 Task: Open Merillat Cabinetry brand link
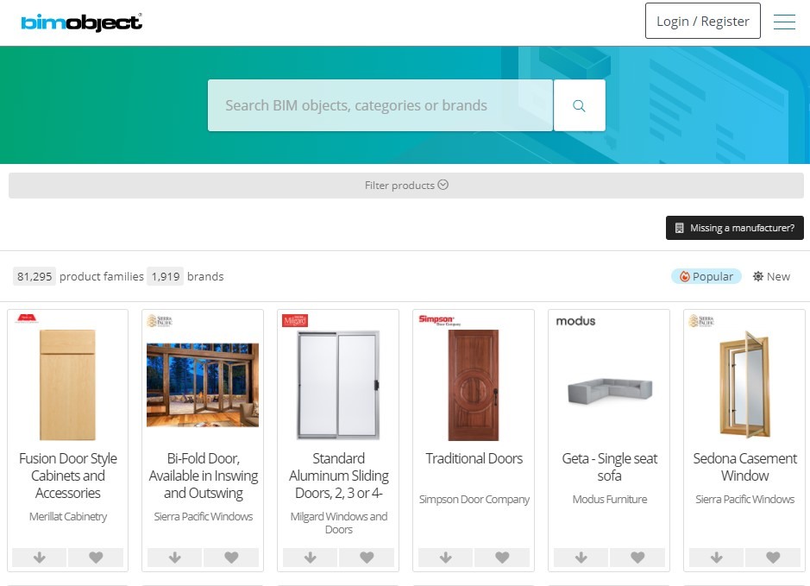pyautogui.click(x=67, y=516)
